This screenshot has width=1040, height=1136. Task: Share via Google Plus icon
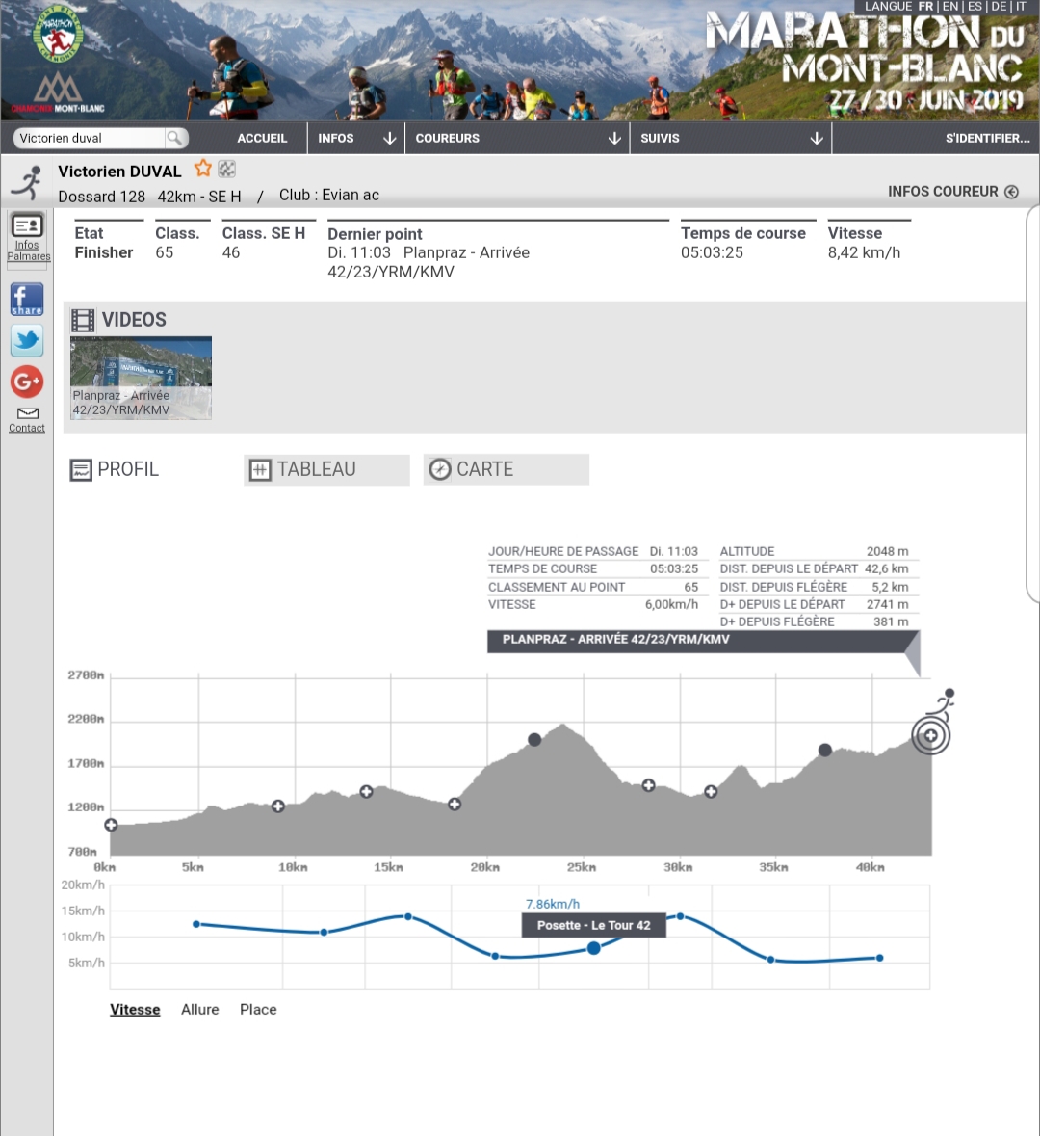pyautogui.click(x=27, y=382)
